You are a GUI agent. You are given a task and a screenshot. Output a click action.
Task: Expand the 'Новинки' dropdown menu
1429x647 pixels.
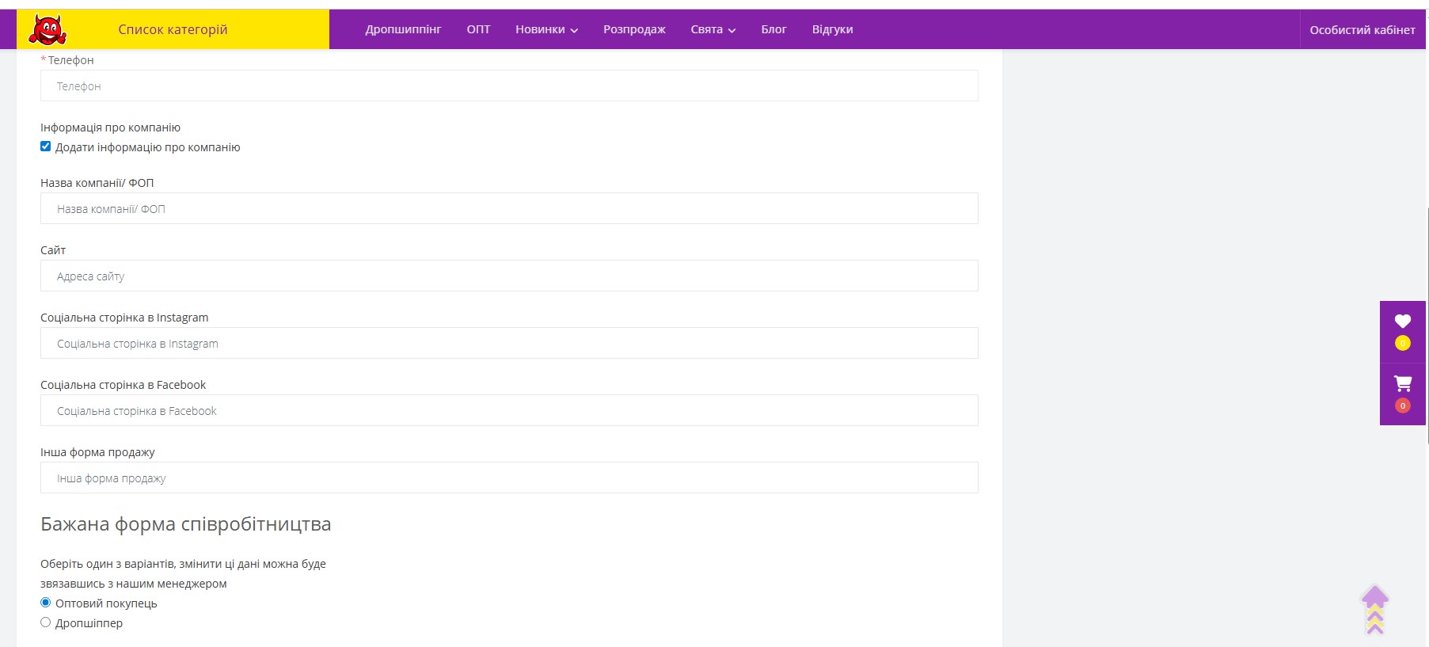click(x=546, y=29)
